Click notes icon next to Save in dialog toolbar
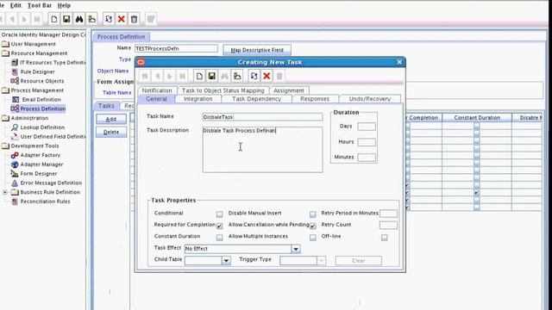Screen dimensions: 552x310 pyautogui.click(x=237, y=76)
